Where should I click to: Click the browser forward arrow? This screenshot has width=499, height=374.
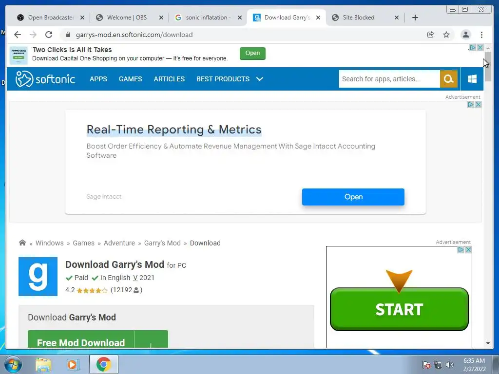[33, 35]
